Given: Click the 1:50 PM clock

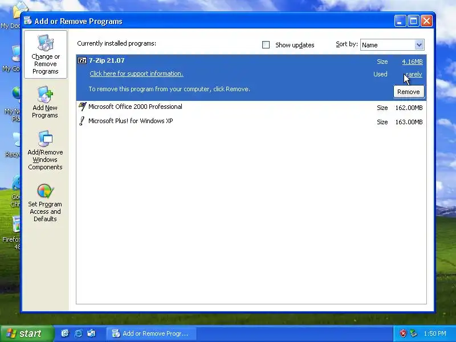Looking at the screenshot, I should pos(435,333).
